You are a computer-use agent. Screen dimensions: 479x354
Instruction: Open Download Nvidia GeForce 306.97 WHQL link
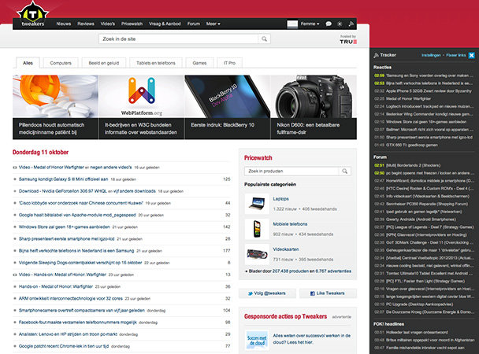tap(62, 191)
